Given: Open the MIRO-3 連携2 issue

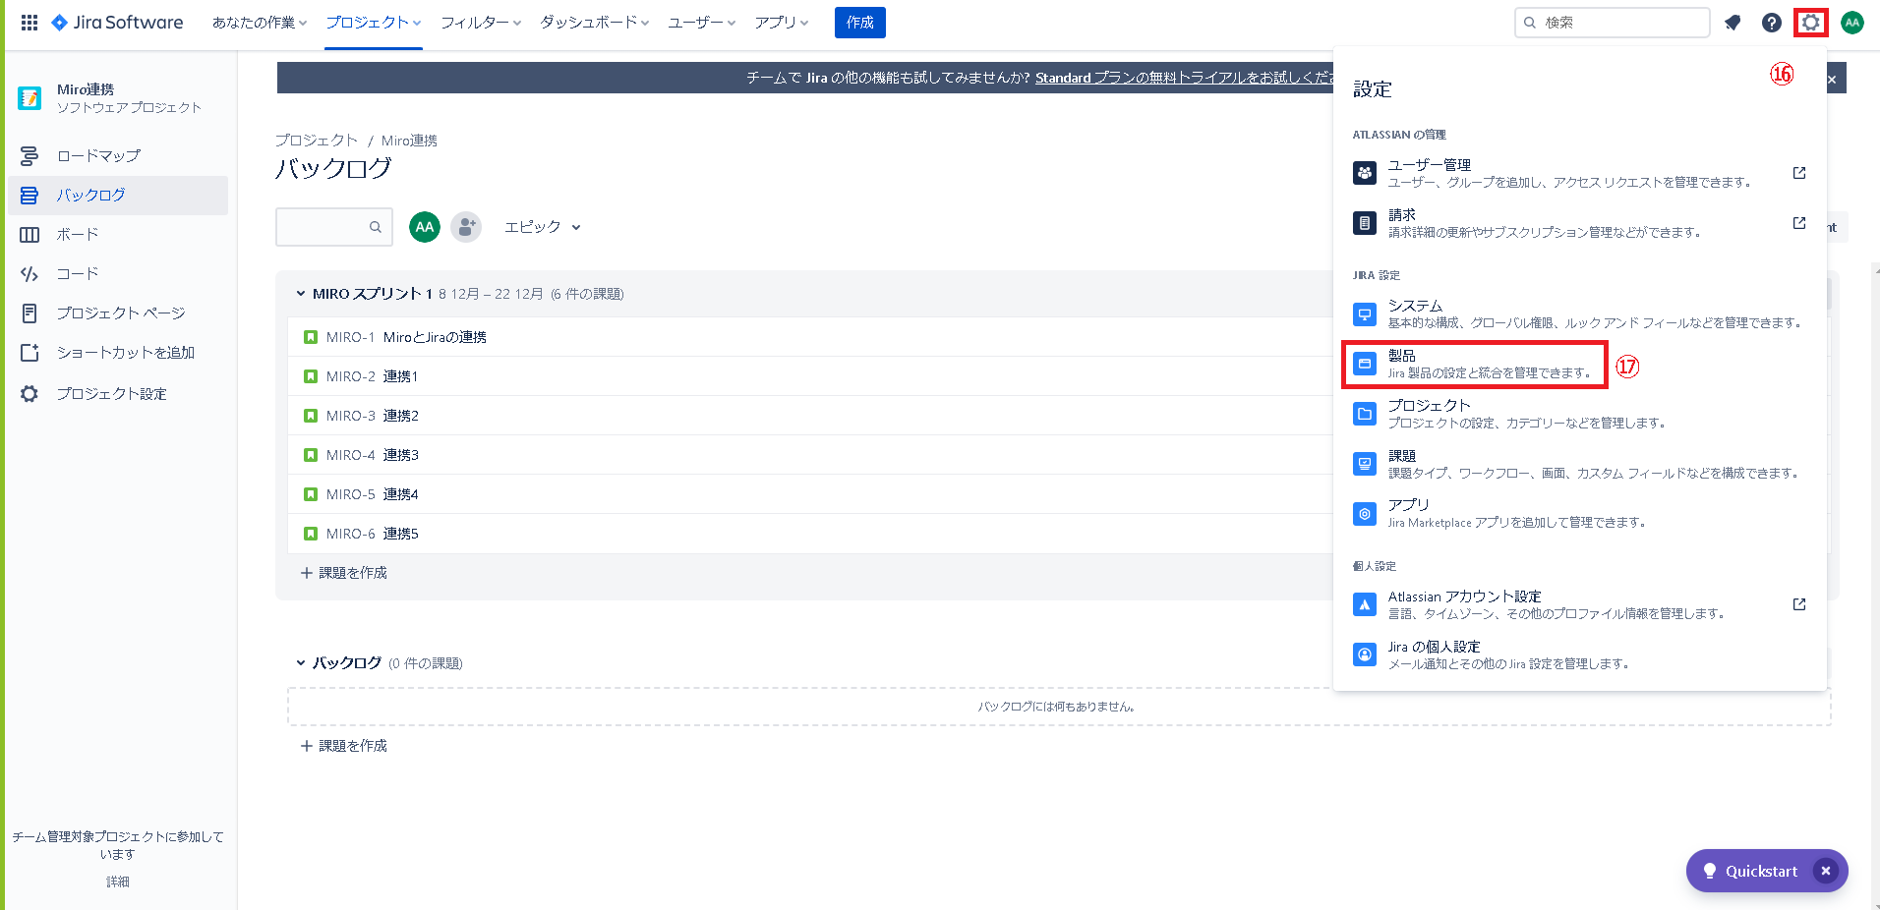Looking at the screenshot, I should click(400, 416).
